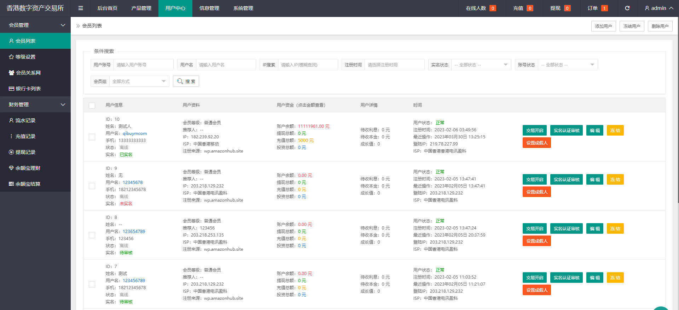
Task: Expand the 会员组 dropdown
Action: [139, 82]
